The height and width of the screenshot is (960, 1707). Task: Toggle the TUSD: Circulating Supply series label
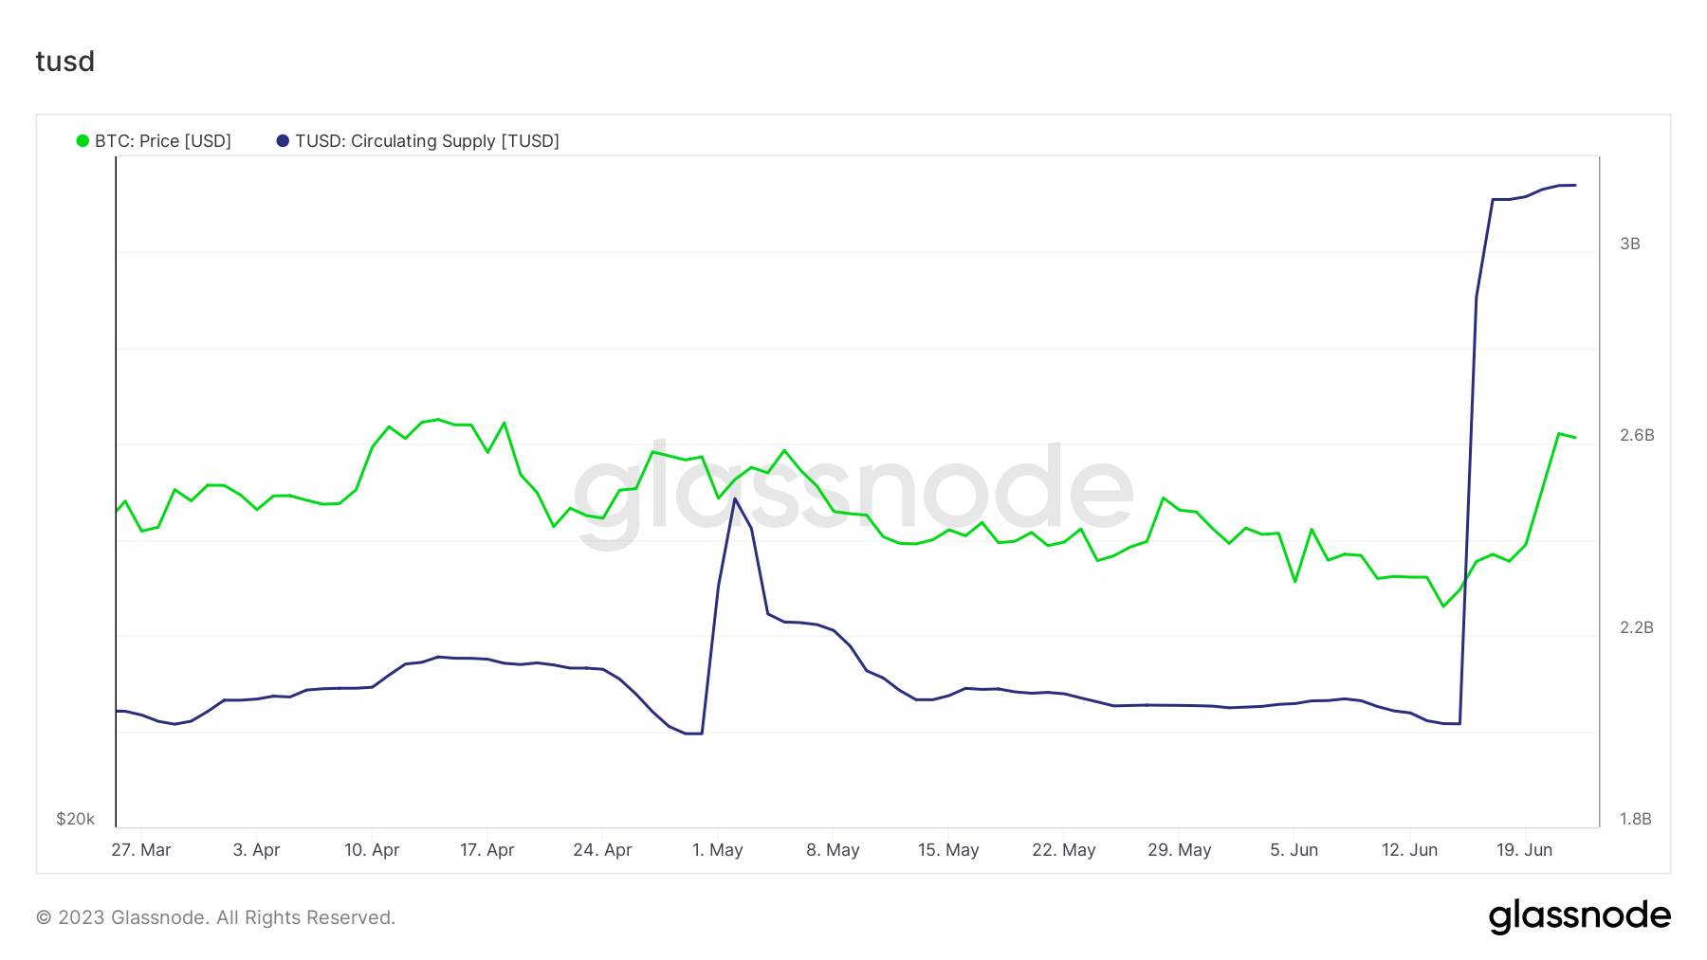[x=427, y=141]
